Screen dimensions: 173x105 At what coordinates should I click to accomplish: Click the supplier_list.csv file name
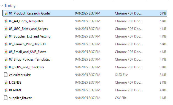pos(20,98)
